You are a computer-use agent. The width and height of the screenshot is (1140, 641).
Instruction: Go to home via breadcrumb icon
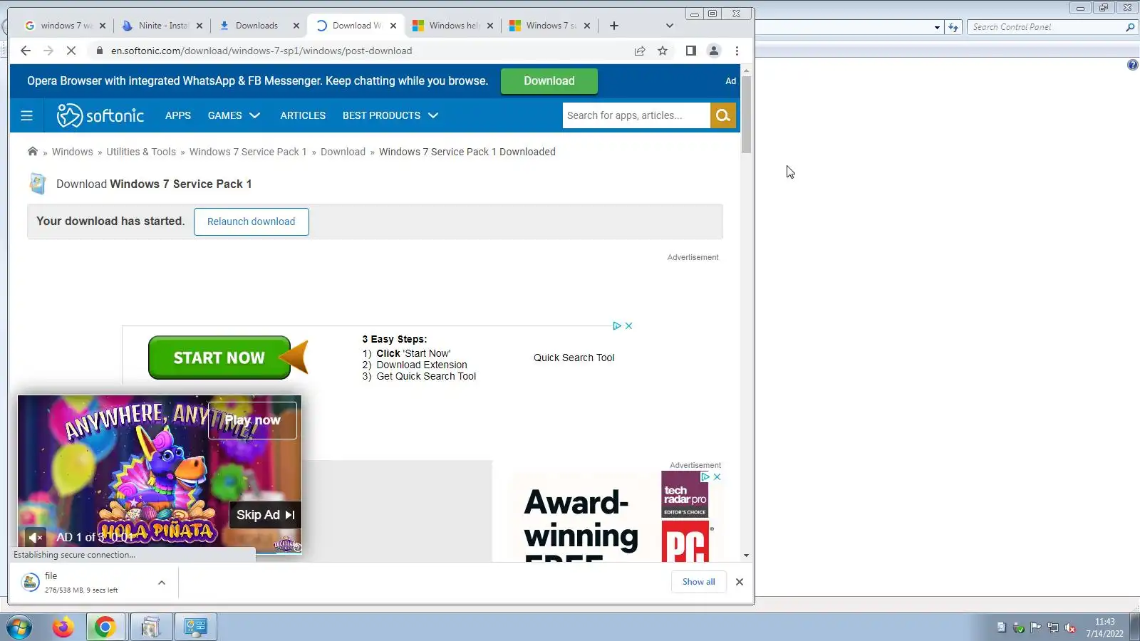coord(33,151)
